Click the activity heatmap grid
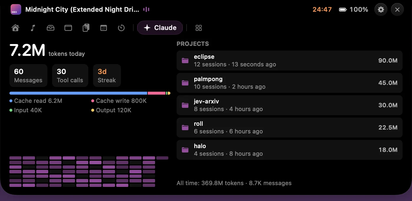 89,172
